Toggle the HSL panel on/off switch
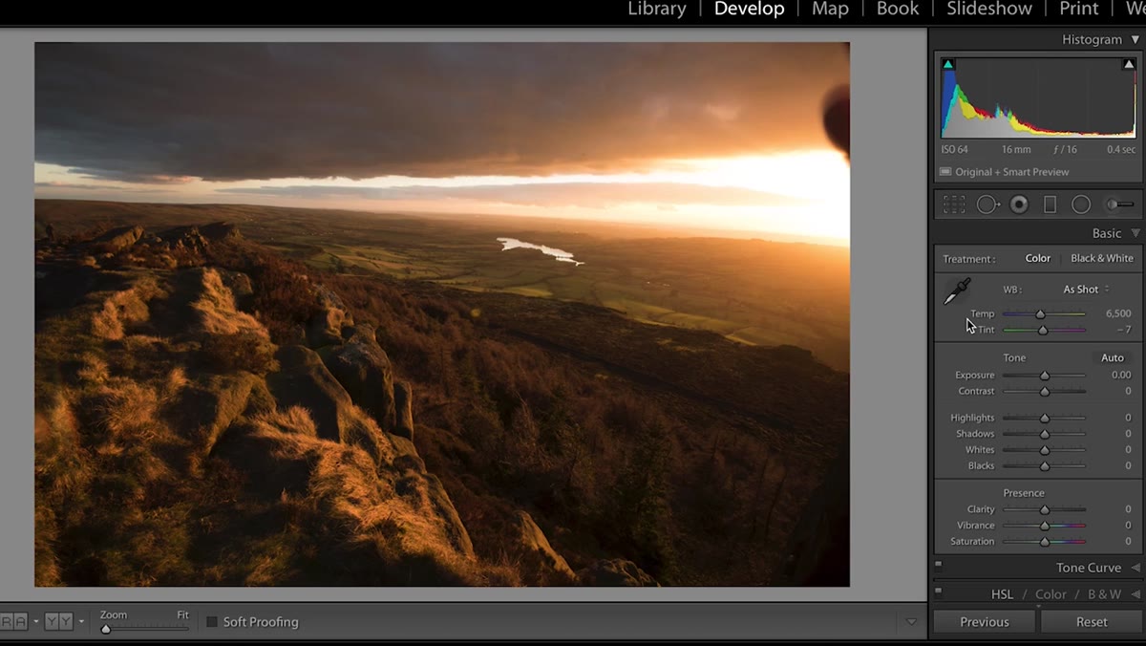Screen dimensions: 1146x646 [x=939, y=592]
